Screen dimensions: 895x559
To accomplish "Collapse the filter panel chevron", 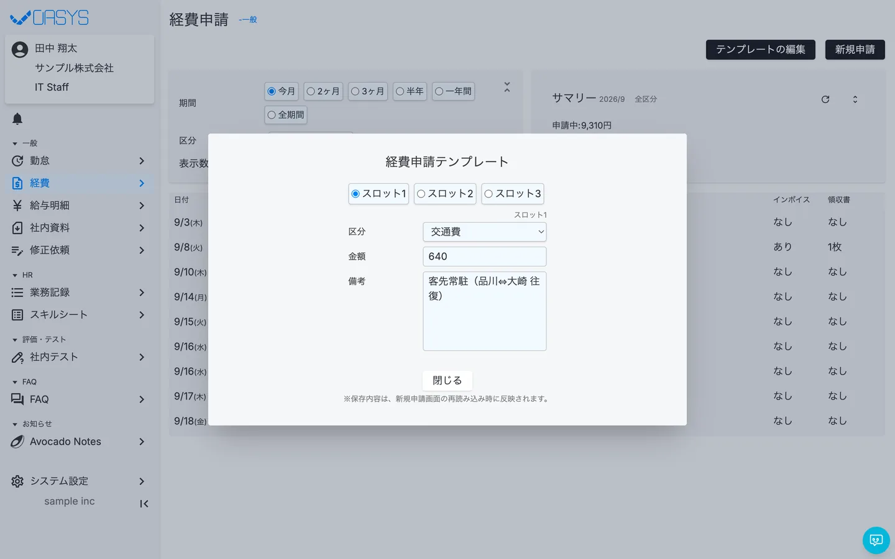I will click(507, 88).
